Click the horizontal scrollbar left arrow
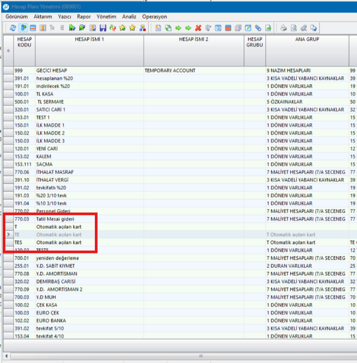 click(x=6, y=356)
